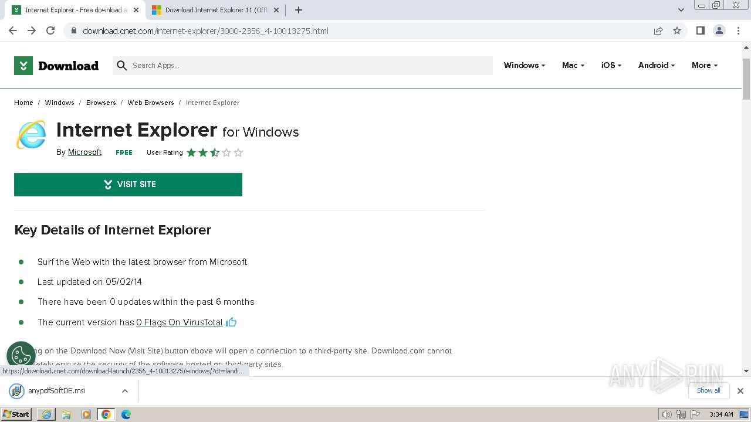This screenshot has height=422, width=751.
Task: Click Show all downloads button
Action: pos(709,390)
